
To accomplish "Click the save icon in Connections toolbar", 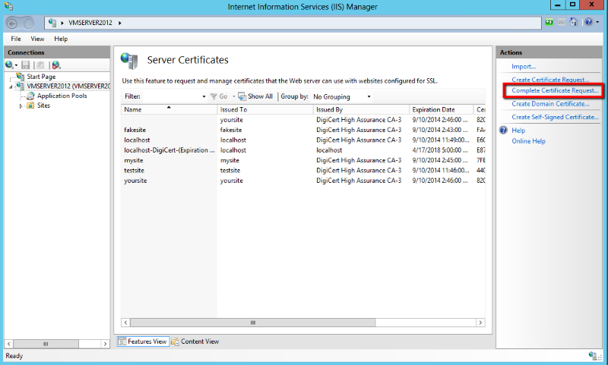I will 25,65.
